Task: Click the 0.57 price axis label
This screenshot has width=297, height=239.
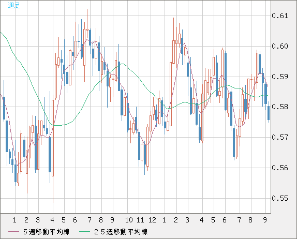Action: click(280, 137)
